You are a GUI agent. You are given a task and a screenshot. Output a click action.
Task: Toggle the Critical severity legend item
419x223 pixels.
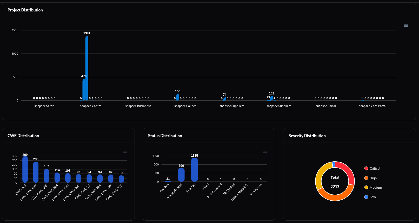(x=372, y=169)
